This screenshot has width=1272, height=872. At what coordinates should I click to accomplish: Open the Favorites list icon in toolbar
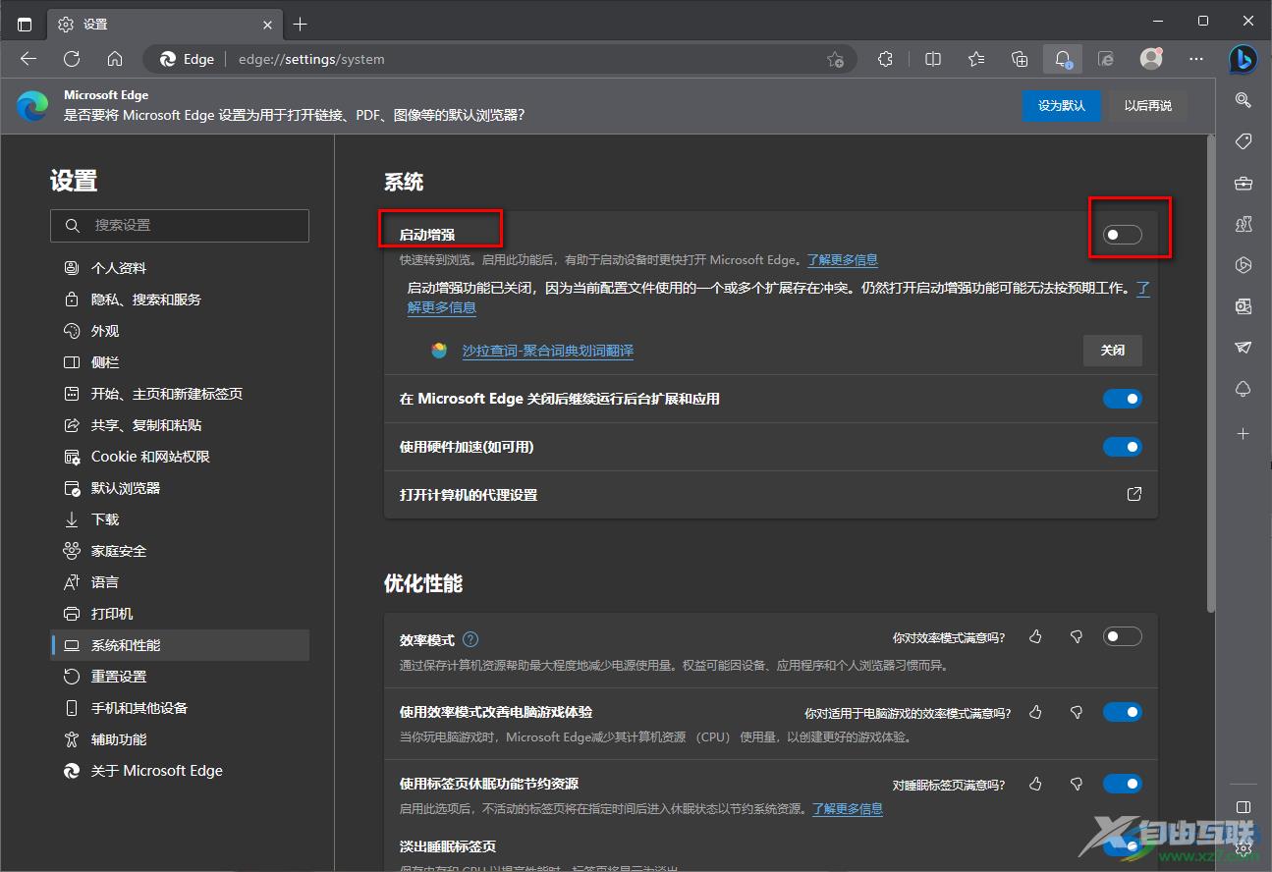click(976, 59)
